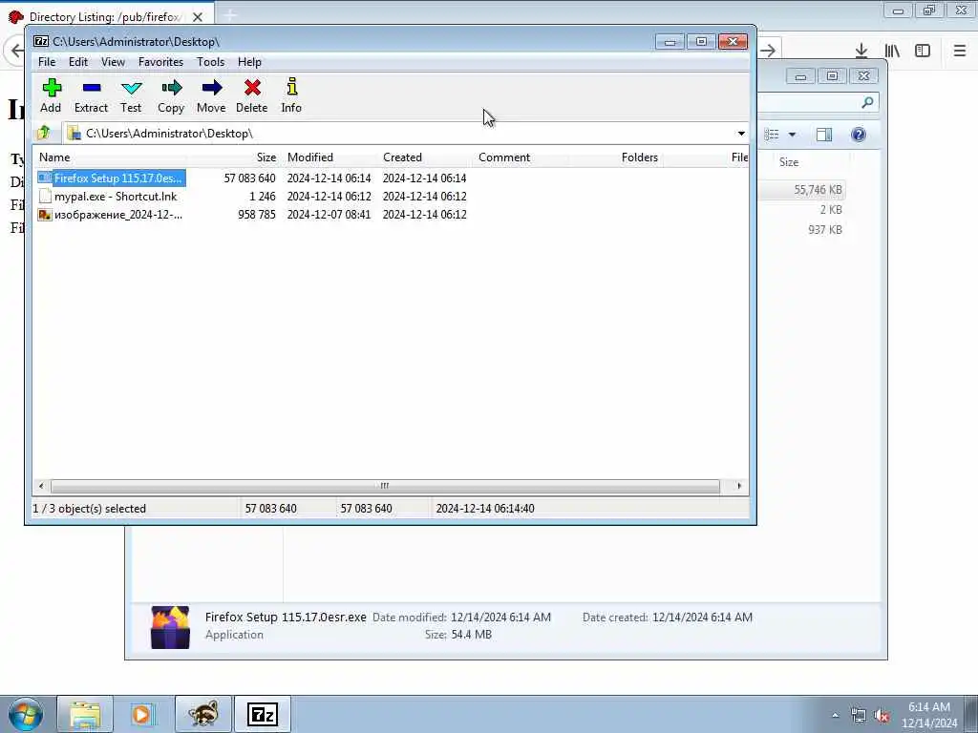Open File Explorer from taskbar
Viewport: 978px width, 733px height.
tap(85, 714)
